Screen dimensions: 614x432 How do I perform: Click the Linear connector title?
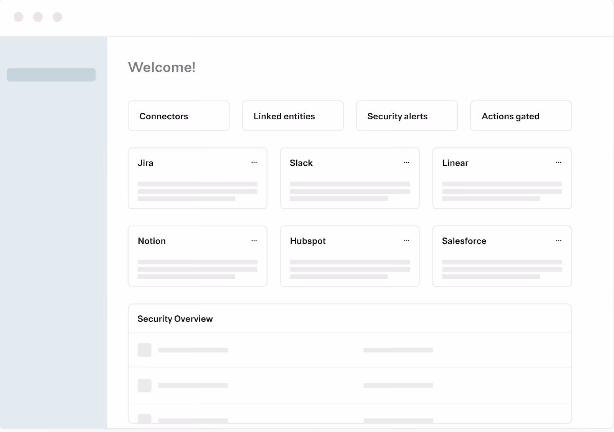[x=455, y=163]
